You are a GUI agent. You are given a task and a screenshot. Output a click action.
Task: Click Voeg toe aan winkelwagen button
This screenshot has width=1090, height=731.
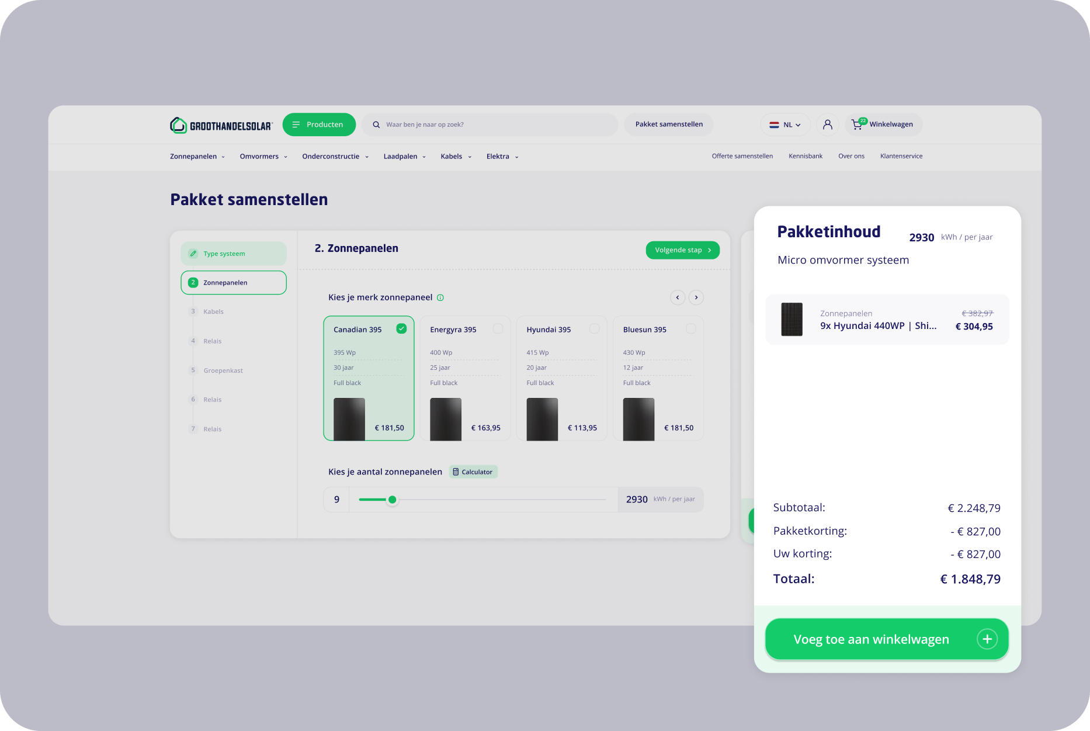[x=887, y=639]
